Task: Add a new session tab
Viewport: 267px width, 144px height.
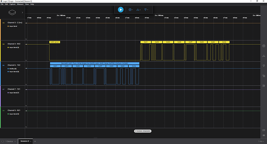Action: [35, 141]
